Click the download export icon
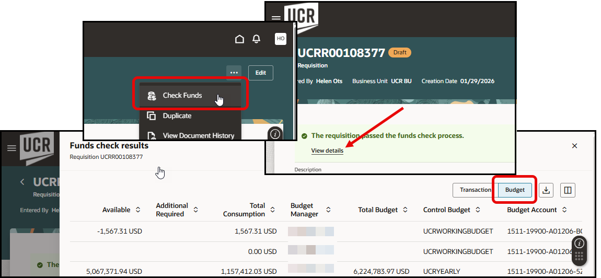 click(546, 190)
